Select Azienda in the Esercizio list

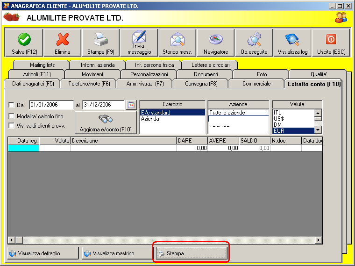(x=172, y=119)
